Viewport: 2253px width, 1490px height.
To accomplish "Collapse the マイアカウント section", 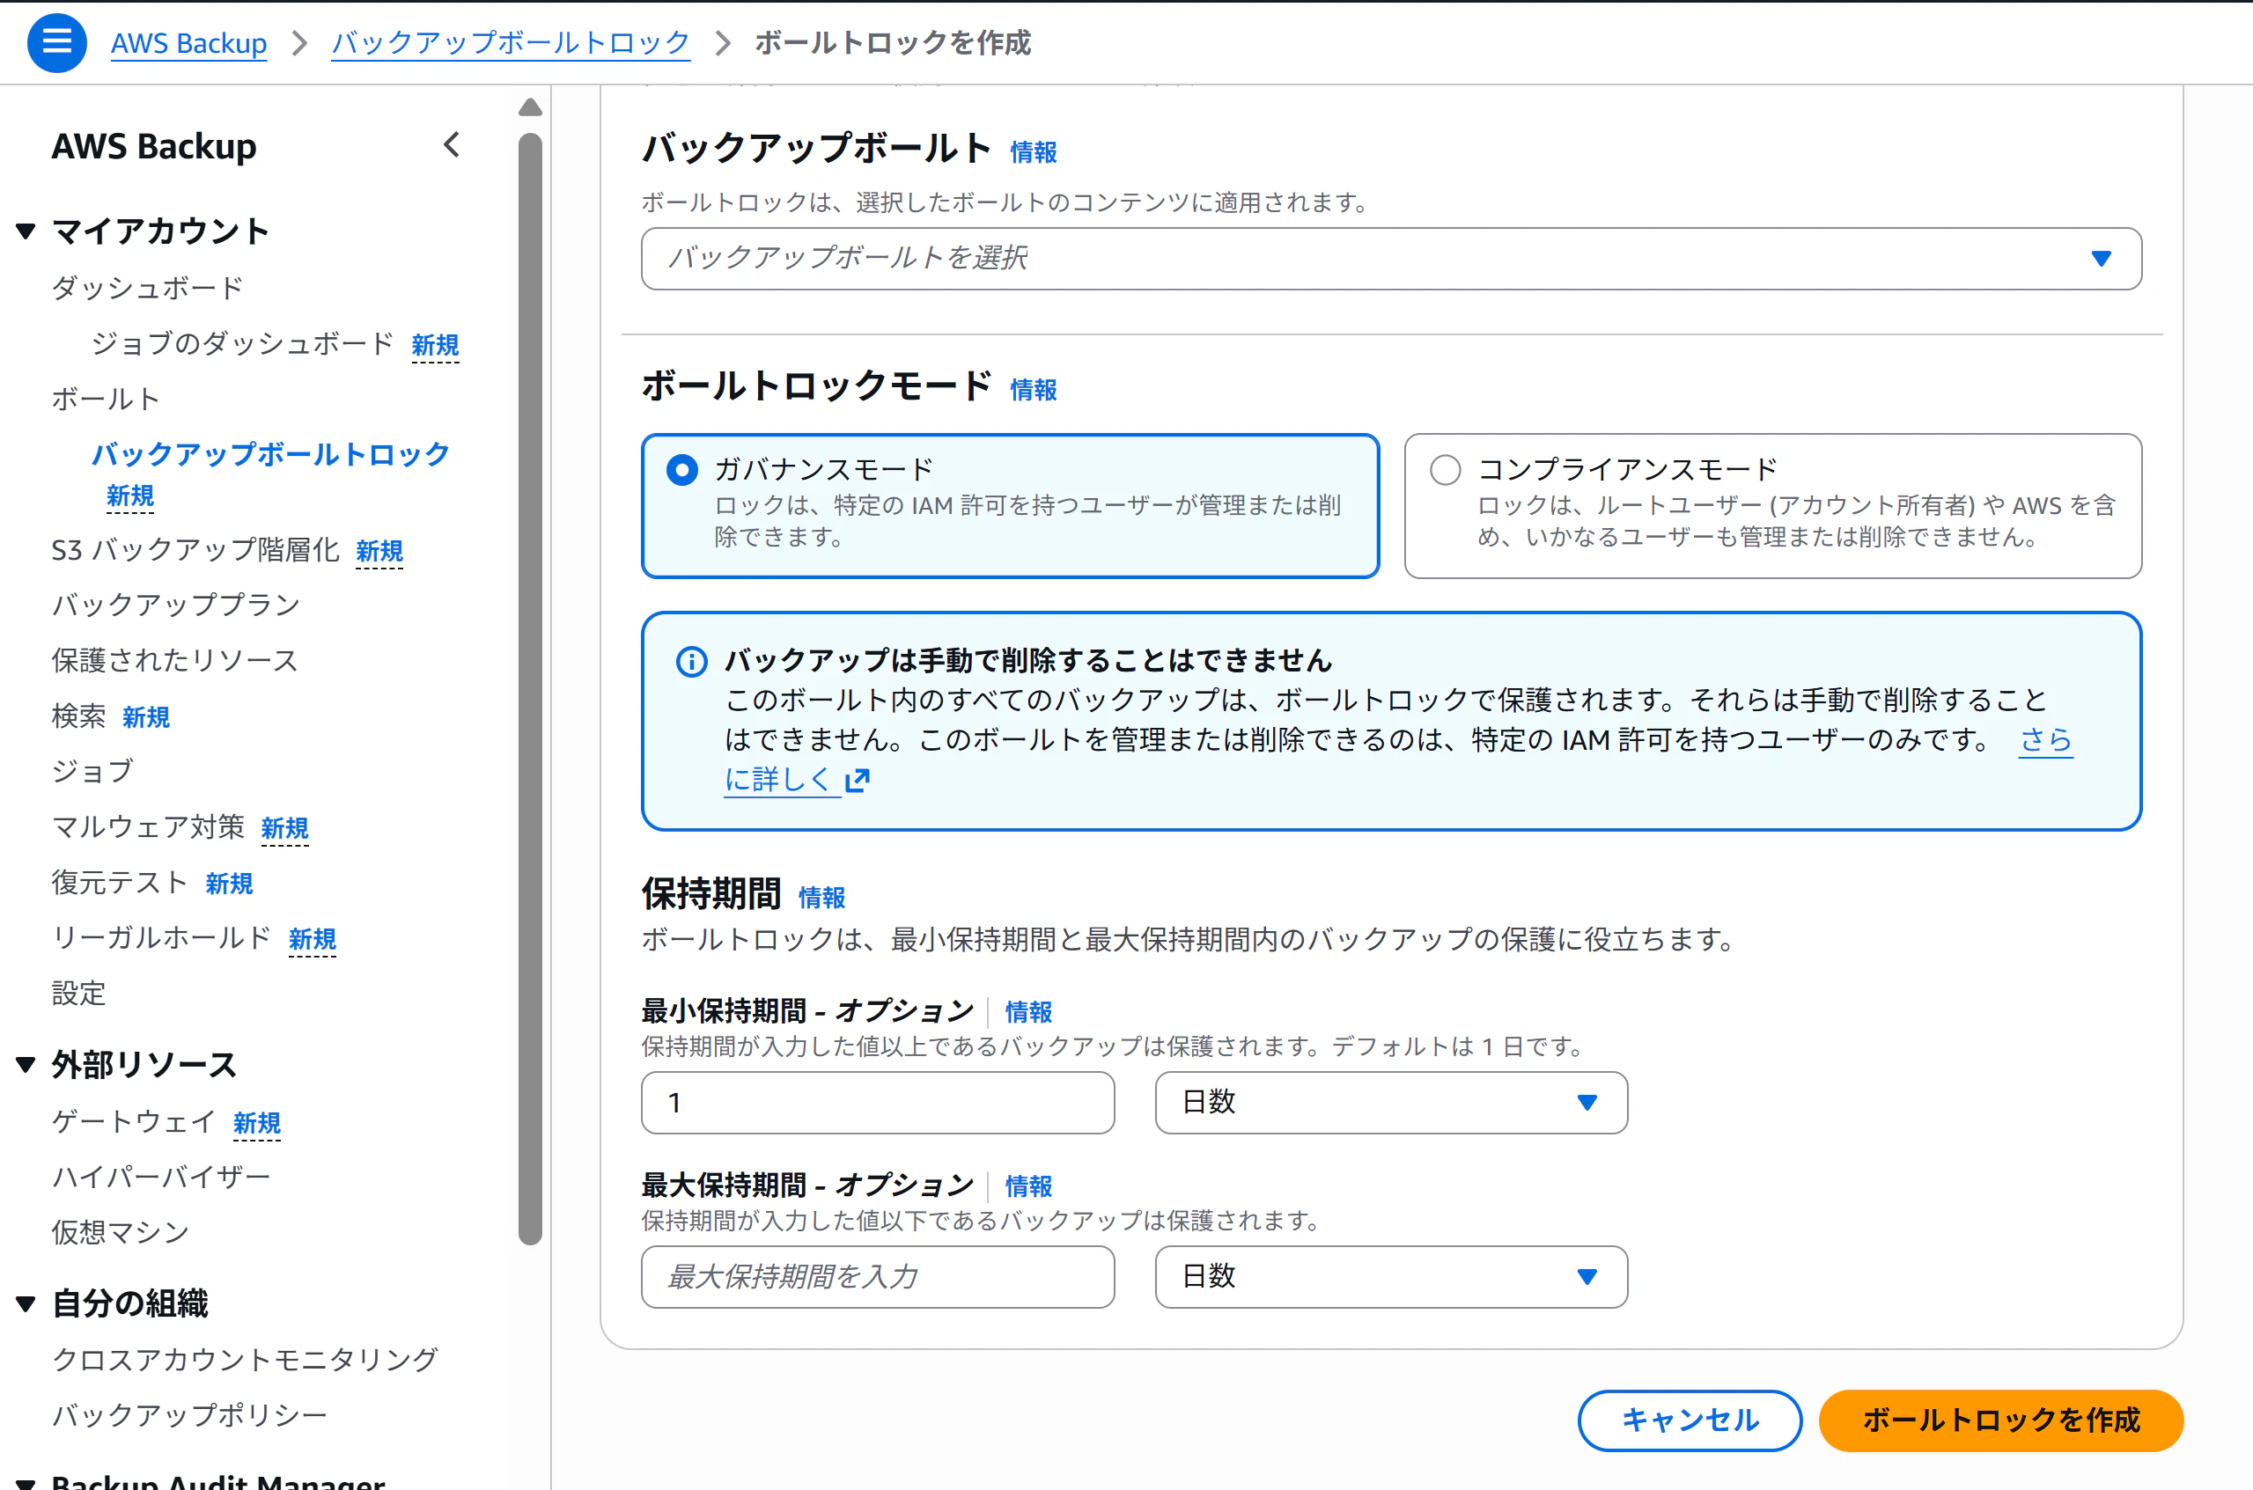I will 26,231.
